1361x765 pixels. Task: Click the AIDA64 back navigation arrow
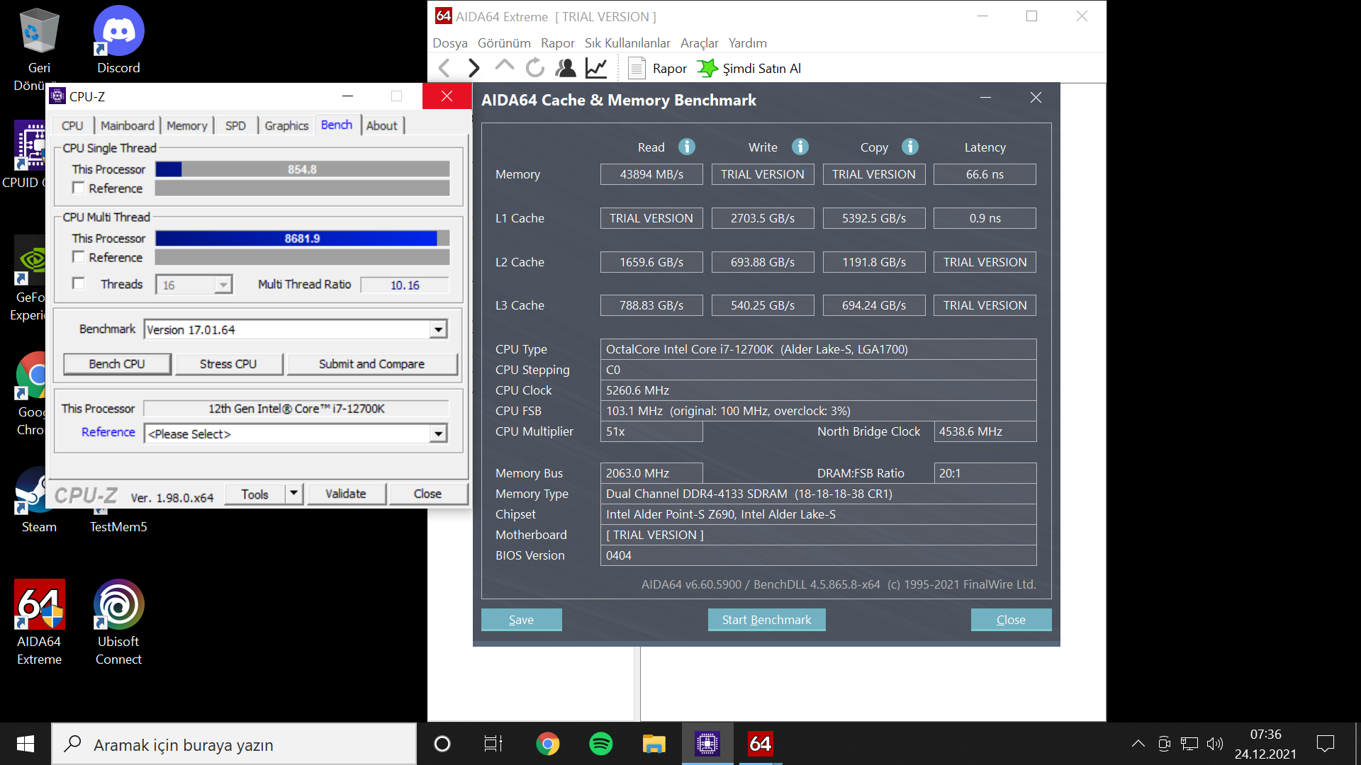click(444, 68)
